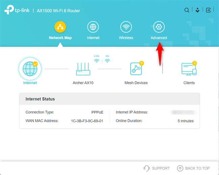219x175 pixels.
Task: Click the firmware update download icon
Action: (x=197, y=10)
